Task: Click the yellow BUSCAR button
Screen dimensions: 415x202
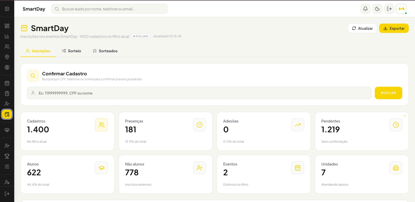Action: [x=388, y=93]
